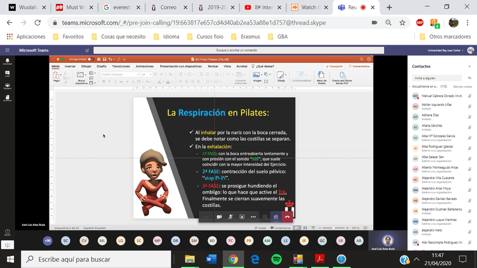Viewport: 477px width, 268px height.
Task: Open Chat in Teams sidebar
Action: point(7,74)
